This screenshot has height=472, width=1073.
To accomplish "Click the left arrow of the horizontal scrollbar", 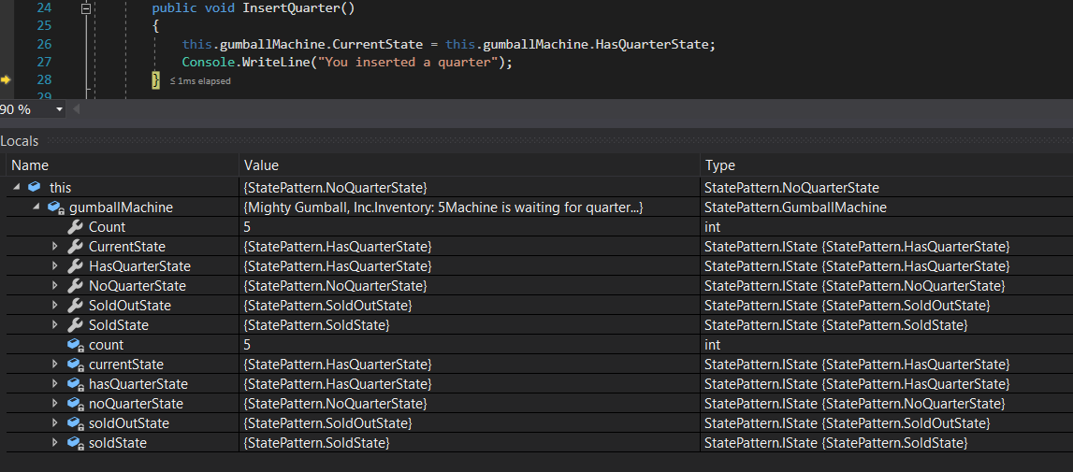I will [75, 109].
